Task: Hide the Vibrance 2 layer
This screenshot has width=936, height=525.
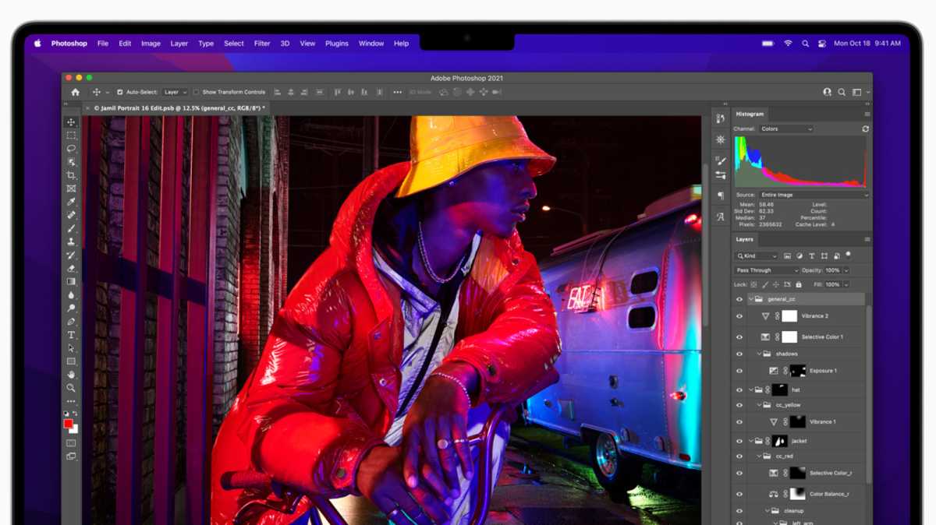Action: click(x=739, y=316)
